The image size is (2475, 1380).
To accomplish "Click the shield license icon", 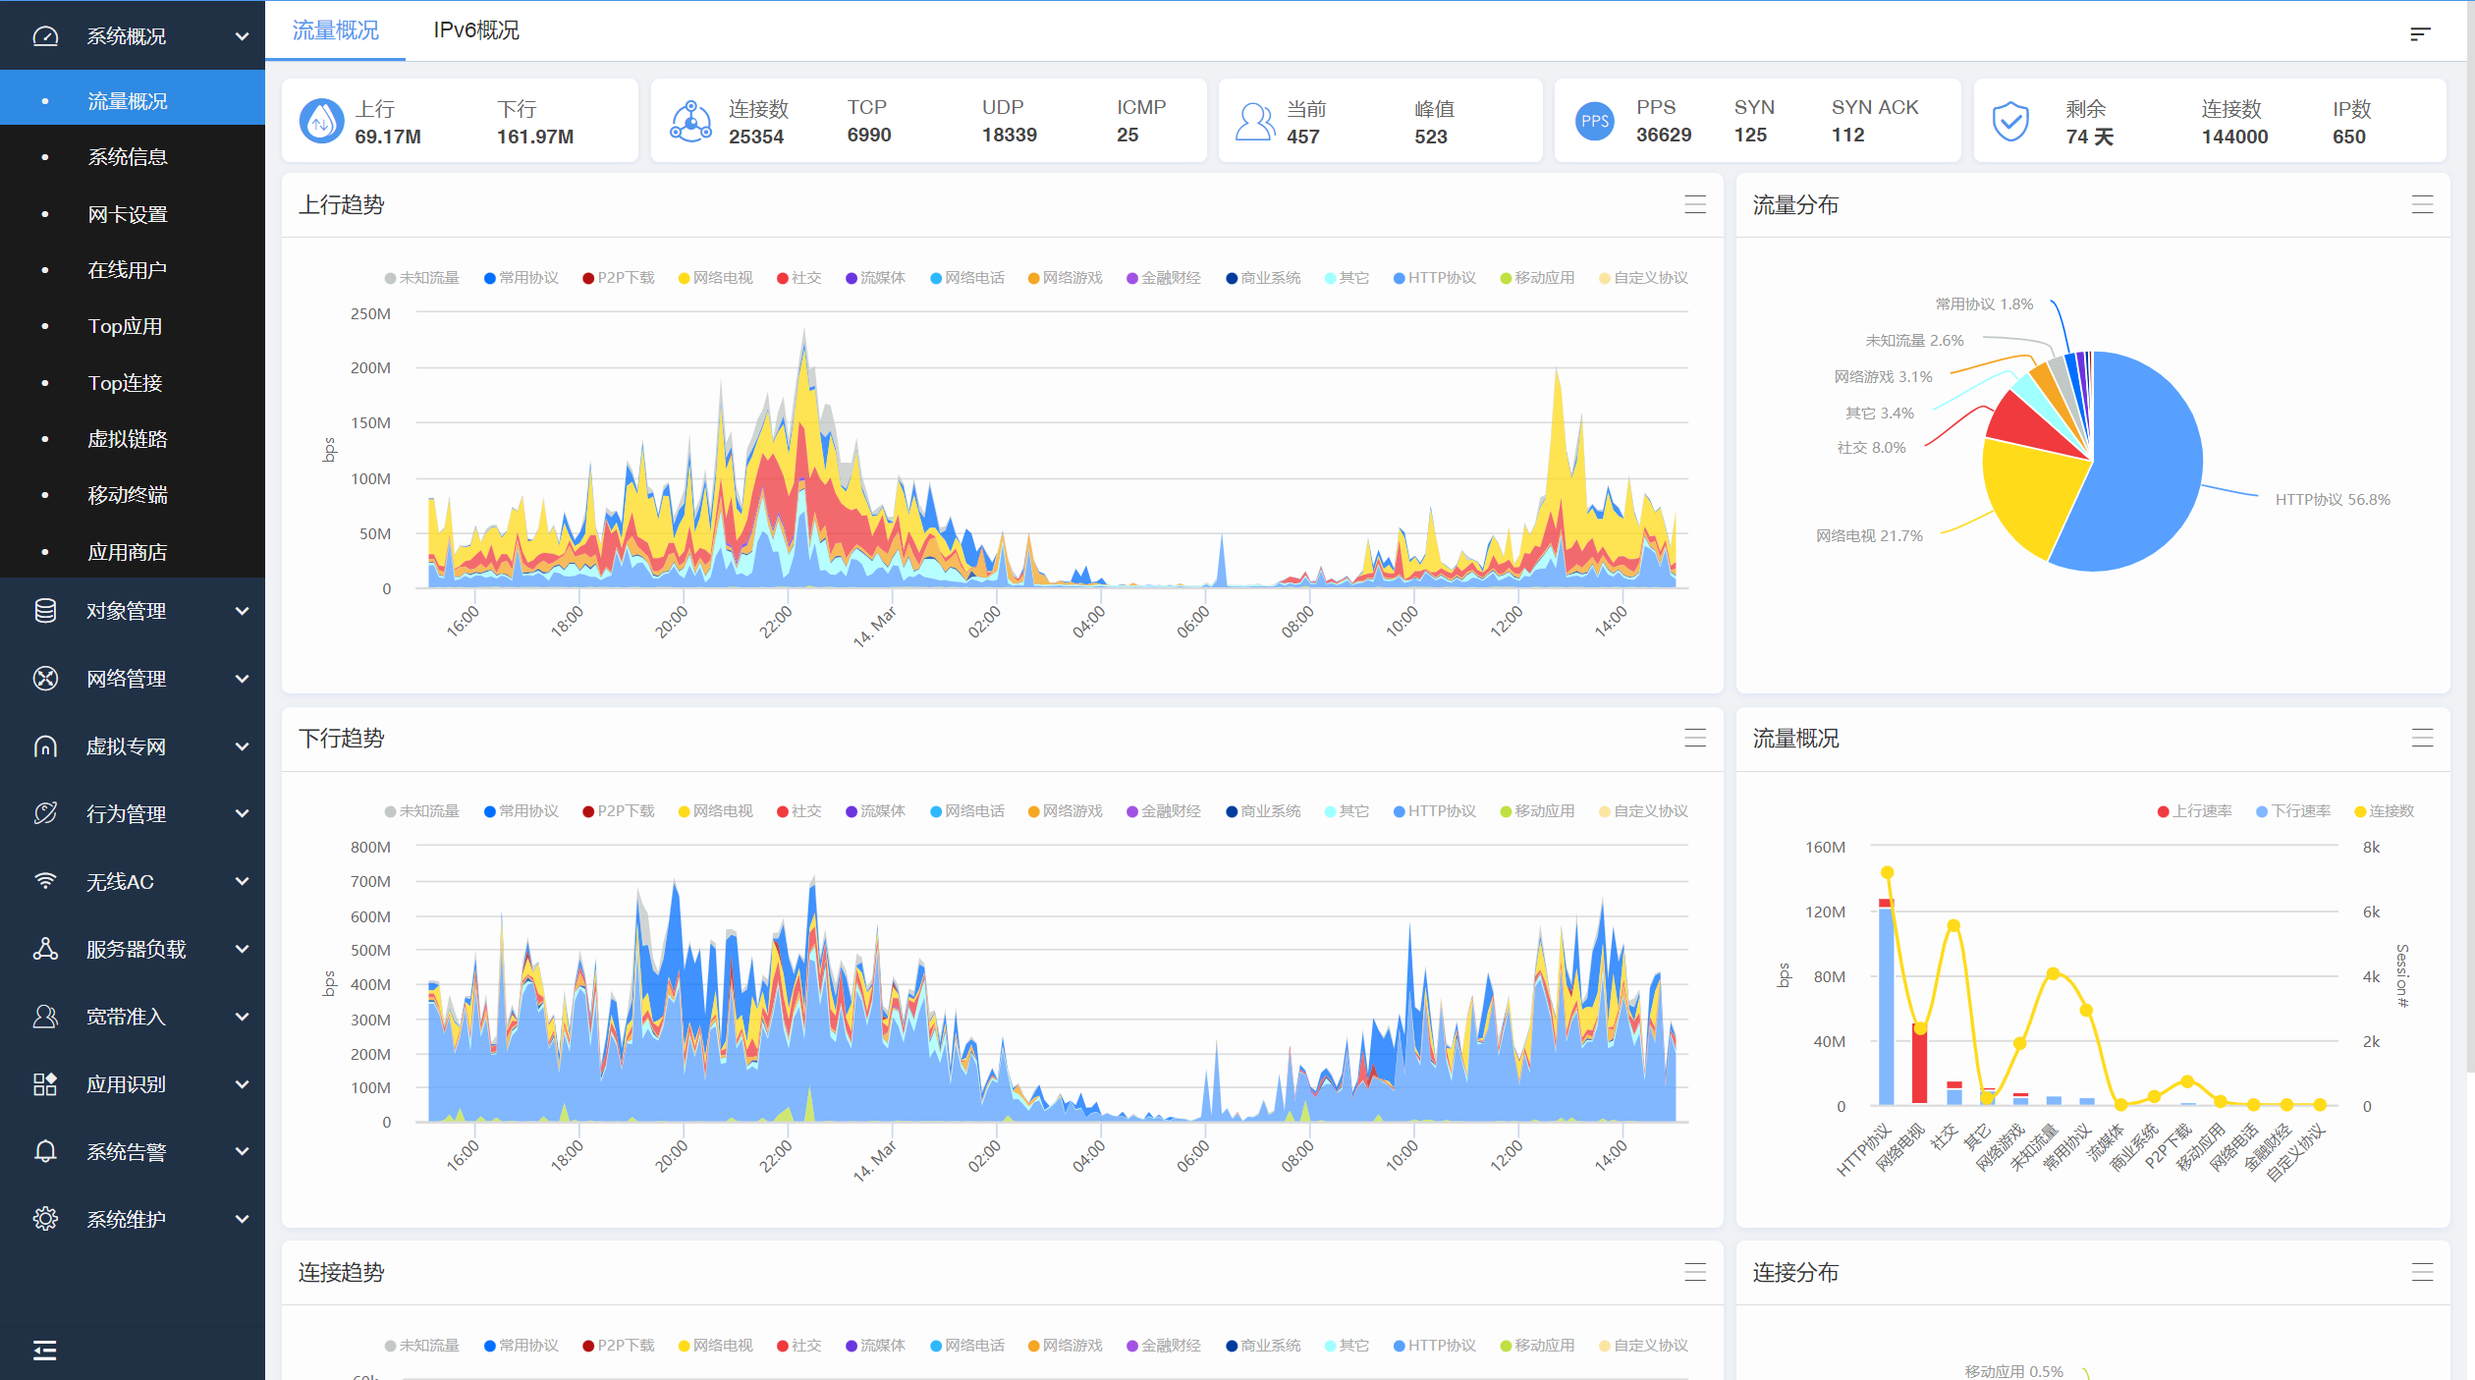I will 2009,121.
